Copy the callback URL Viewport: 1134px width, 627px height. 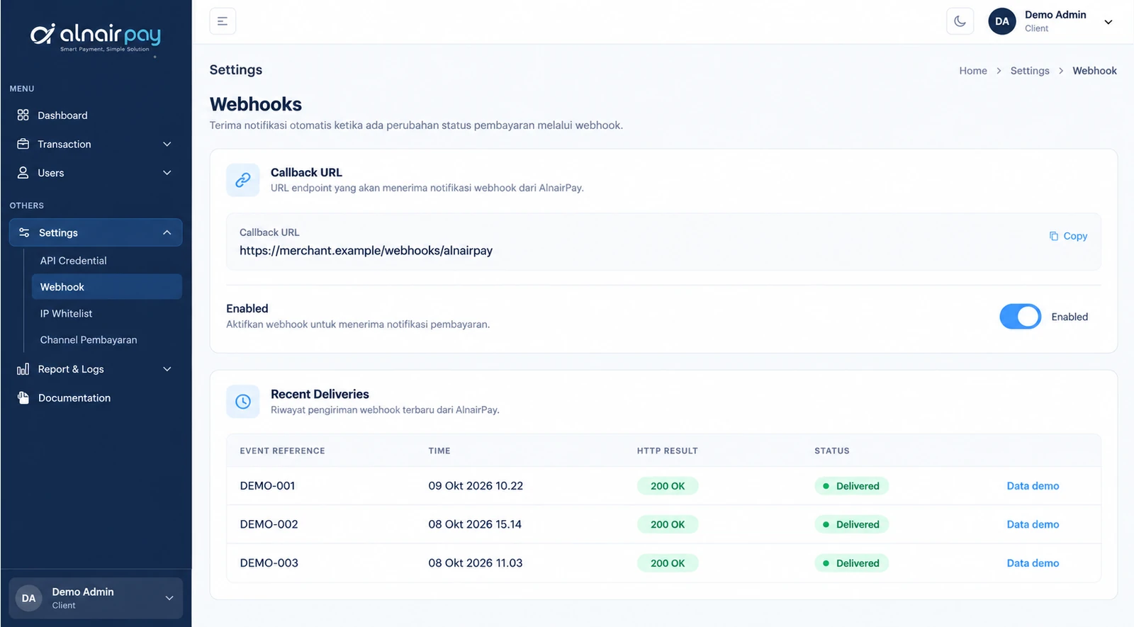[1068, 236]
